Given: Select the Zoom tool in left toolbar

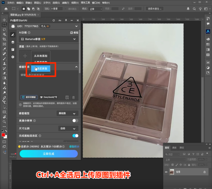Looking at the screenshot, I should tap(4, 122).
